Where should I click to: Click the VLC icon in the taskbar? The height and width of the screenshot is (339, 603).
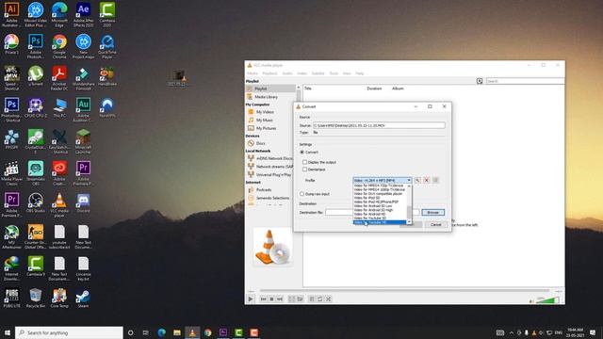click(192, 332)
